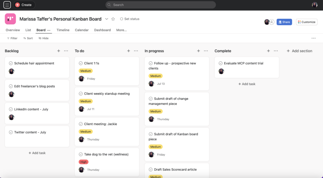Mark Client weekly standup meeting complete

pos(81,94)
